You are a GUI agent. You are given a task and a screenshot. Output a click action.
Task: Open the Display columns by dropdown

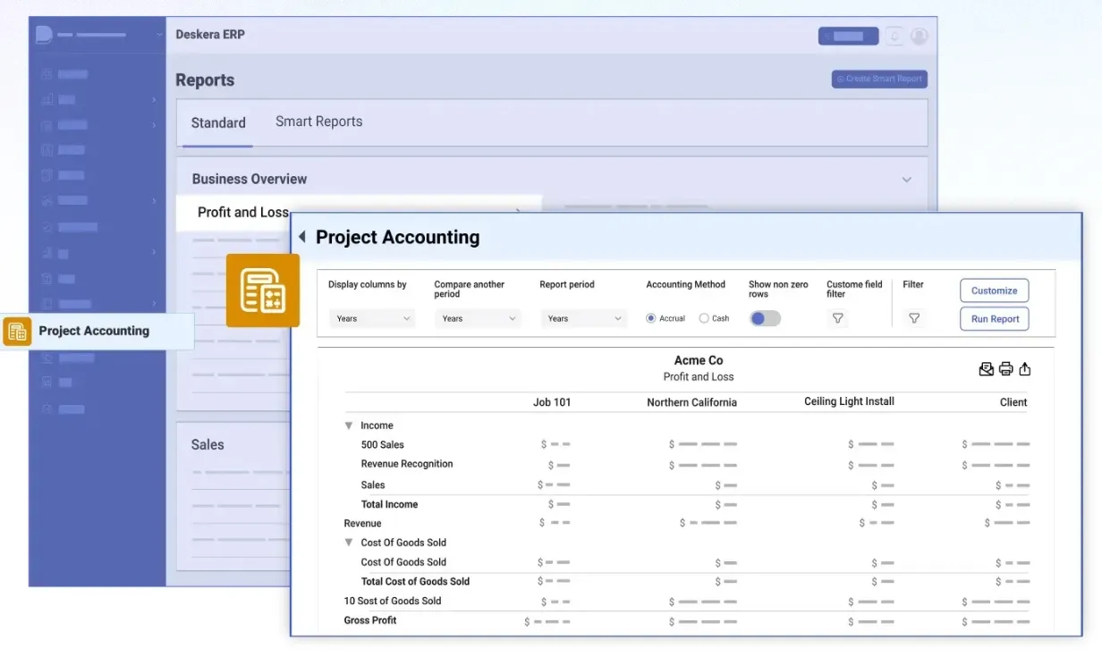[372, 318]
